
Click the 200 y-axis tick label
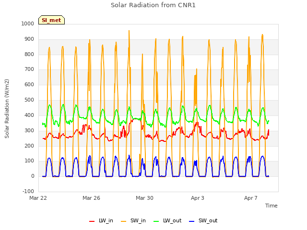pyautogui.click(x=29, y=146)
